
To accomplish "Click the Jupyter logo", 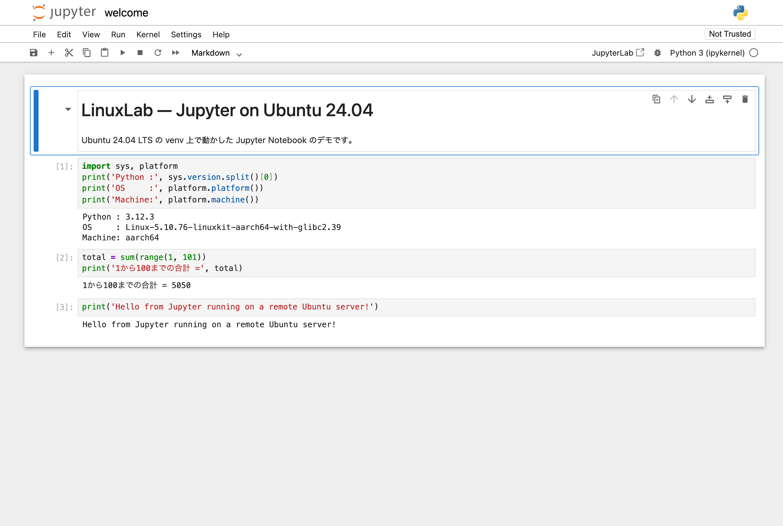I will (x=64, y=13).
